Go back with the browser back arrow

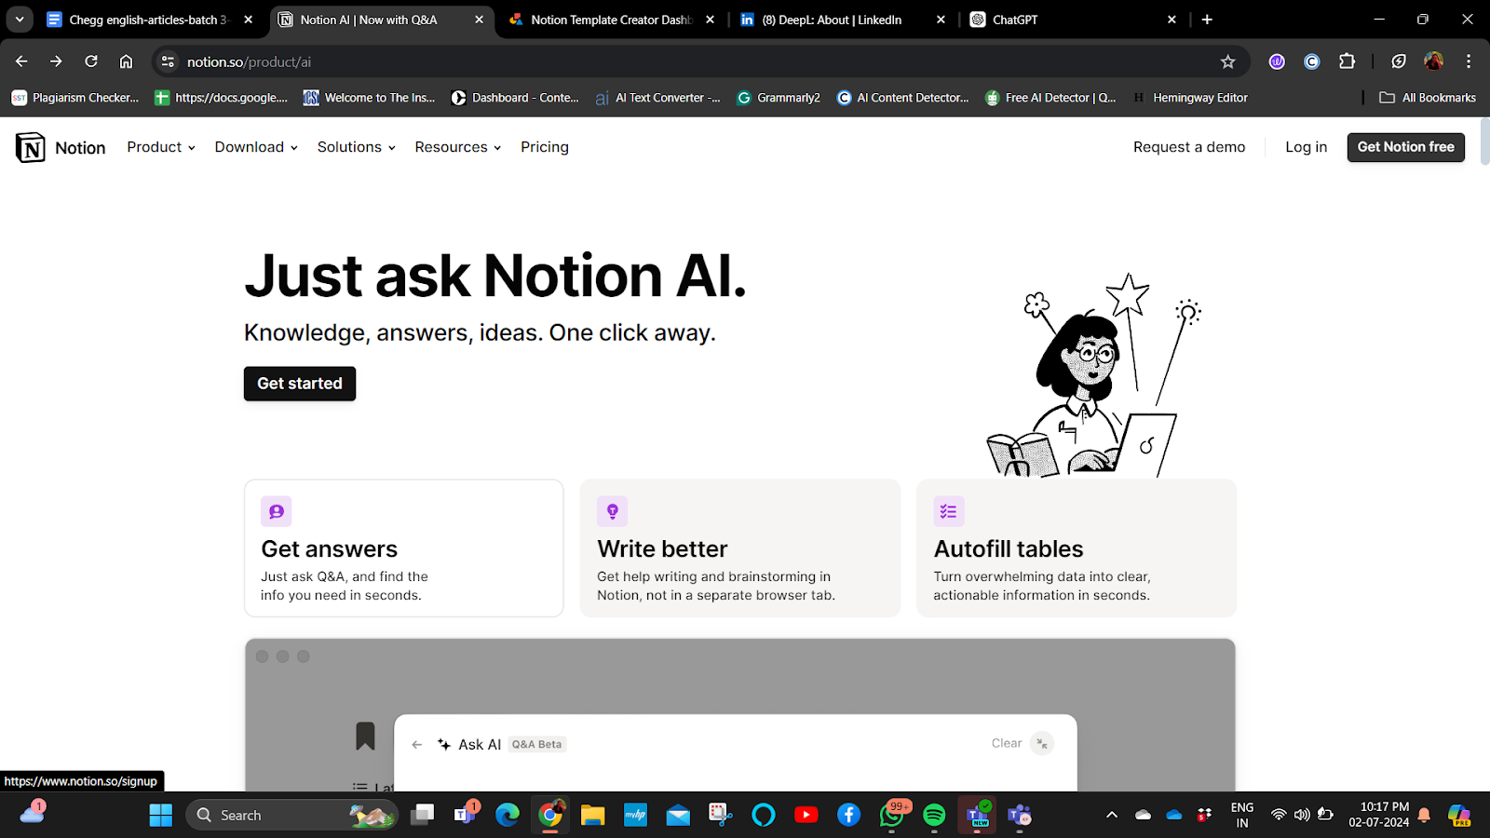click(21, 61)
